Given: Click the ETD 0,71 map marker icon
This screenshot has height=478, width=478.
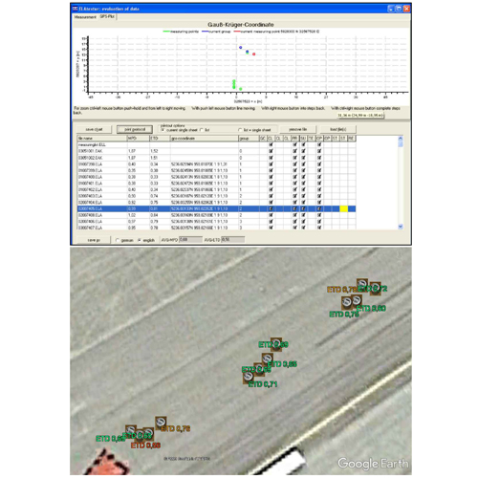Looking at the screenshot, I should (x=249, y=377).
